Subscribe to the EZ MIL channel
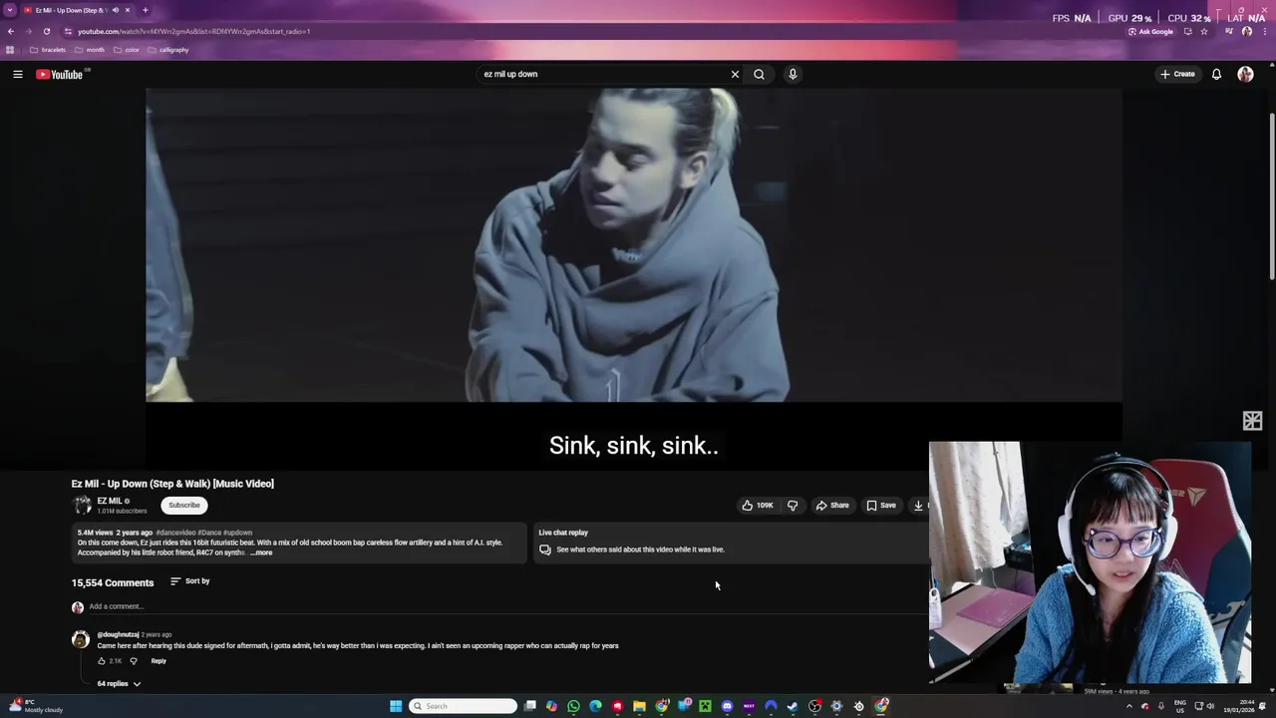Screen dimensions: 1276x718 [184, 506]
